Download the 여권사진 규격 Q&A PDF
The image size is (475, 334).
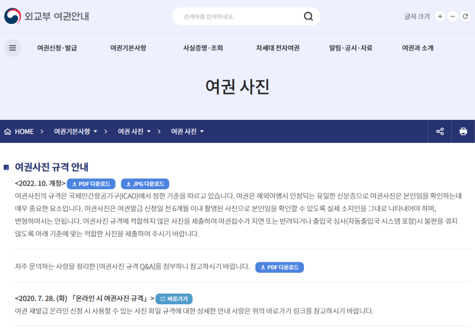pos(280,268)
